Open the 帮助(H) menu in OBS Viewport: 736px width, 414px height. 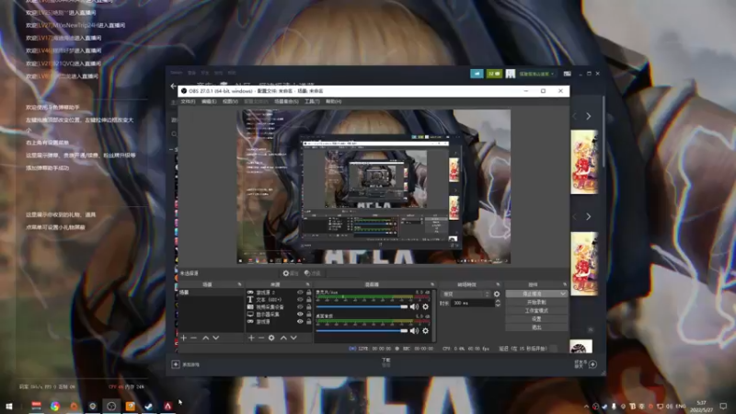(x=334, y=101)
